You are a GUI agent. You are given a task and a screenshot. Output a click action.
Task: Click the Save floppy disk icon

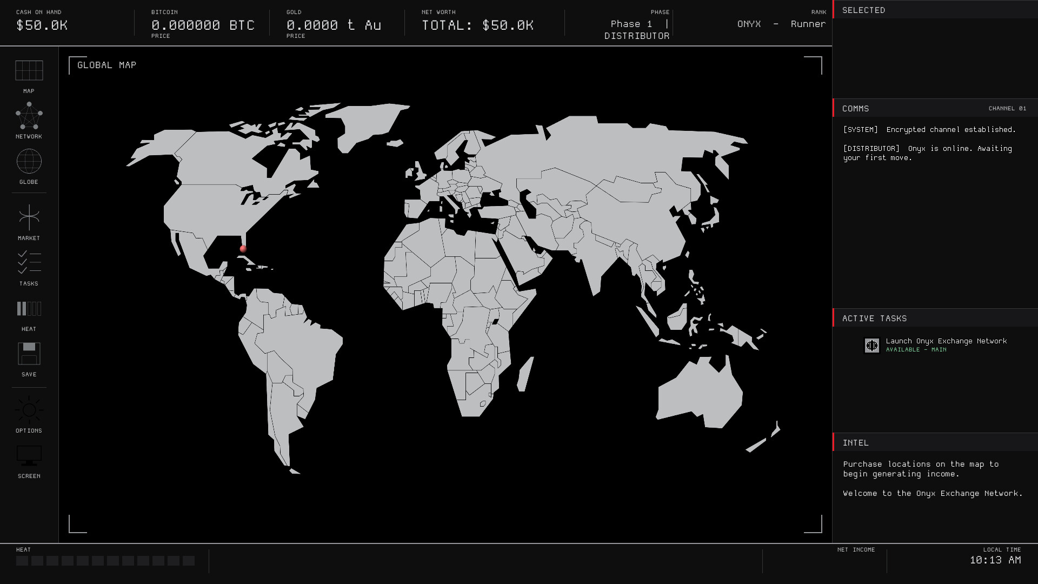29,354
